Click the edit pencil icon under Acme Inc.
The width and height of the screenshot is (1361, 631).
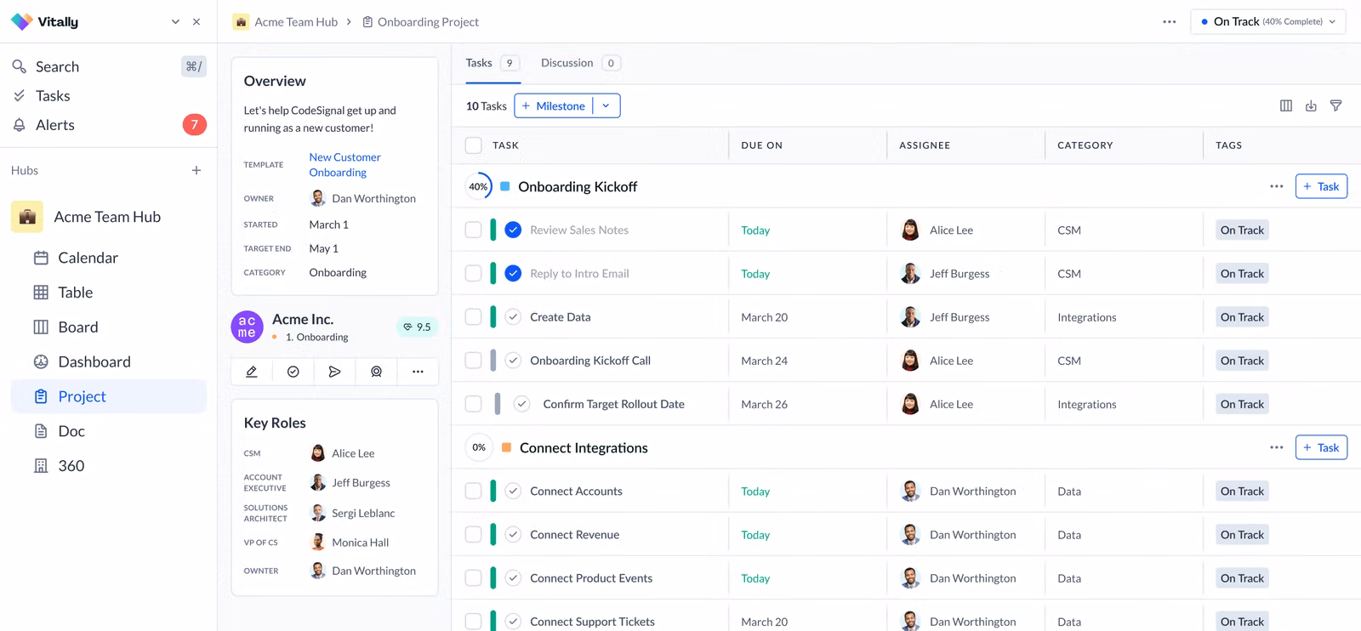(252, 372)
